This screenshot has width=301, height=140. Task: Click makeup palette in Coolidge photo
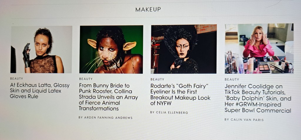(263, 67)
